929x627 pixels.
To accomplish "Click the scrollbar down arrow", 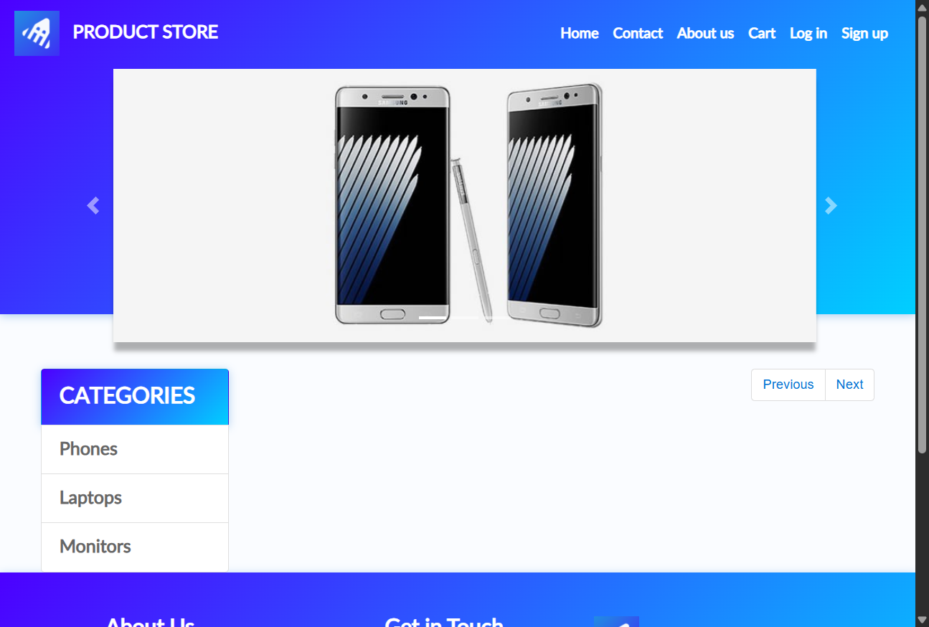I will (922, 620).
